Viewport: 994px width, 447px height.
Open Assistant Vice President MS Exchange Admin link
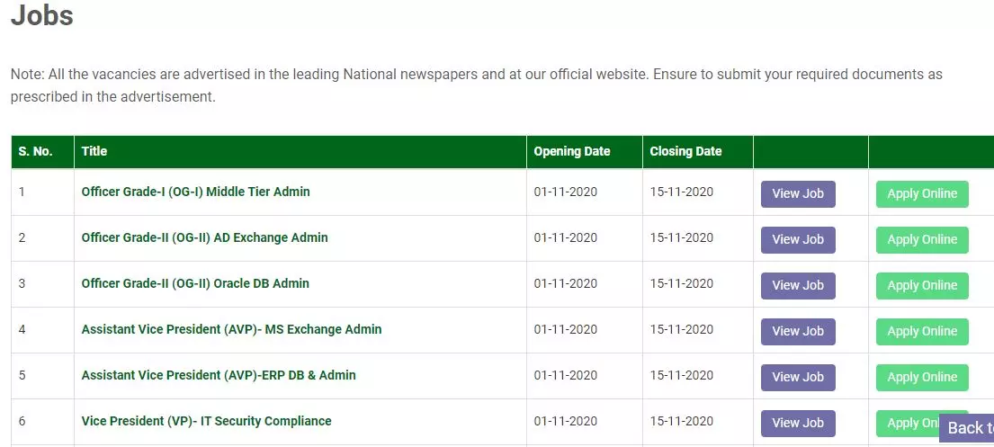(231, 330)
